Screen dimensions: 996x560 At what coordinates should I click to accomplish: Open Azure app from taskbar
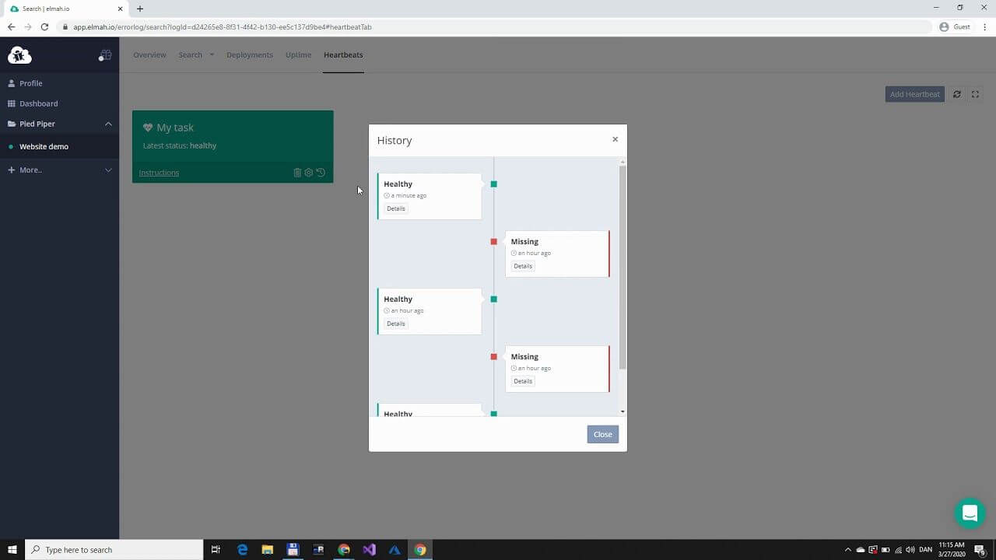[x=395, y=550]
